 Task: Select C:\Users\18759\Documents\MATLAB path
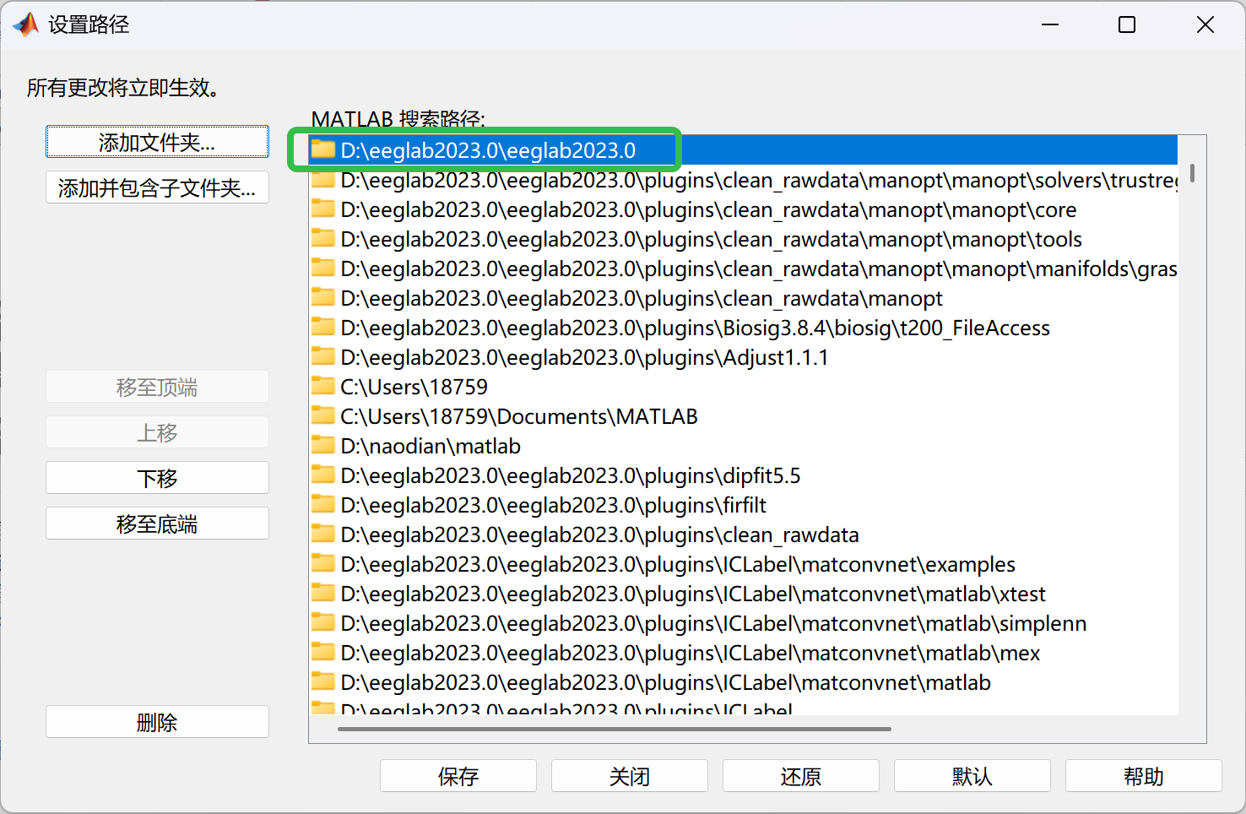click(744, 416)
